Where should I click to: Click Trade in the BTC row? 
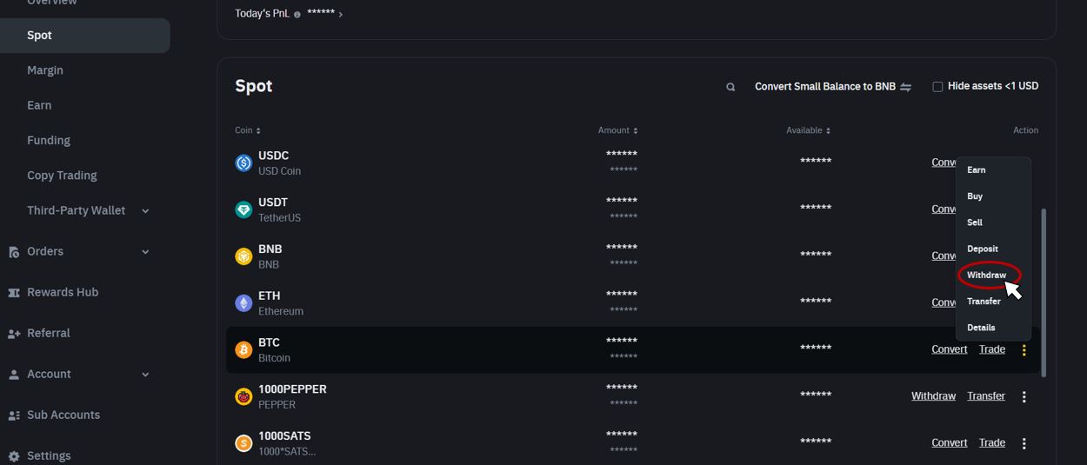tap(992, 349)
